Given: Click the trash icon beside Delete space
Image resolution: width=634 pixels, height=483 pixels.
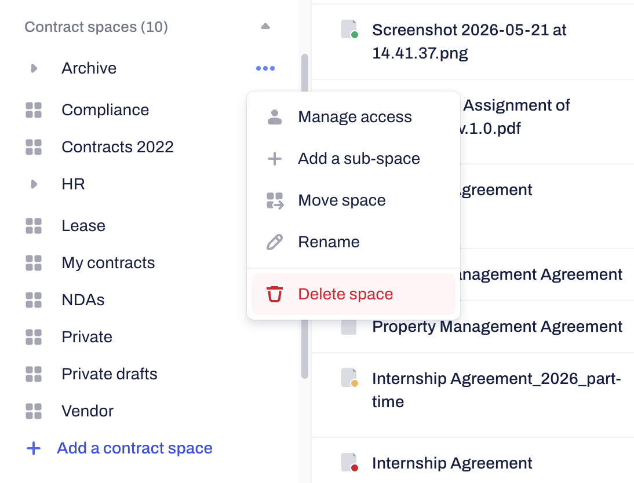Looking at the screenshot, I should pyautogui.click(x=275, y=294).
